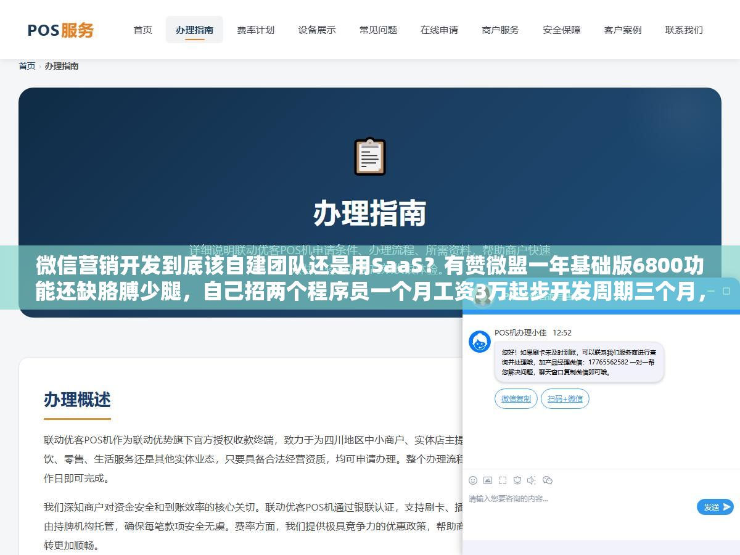Click the 办理概述 section heading
Image resolution: width=740 pixels, height=555 pixels.
click(77, 400)
